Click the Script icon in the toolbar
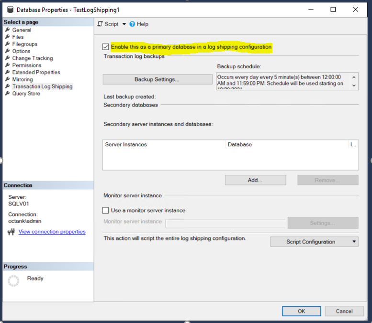 coord(100,24)
